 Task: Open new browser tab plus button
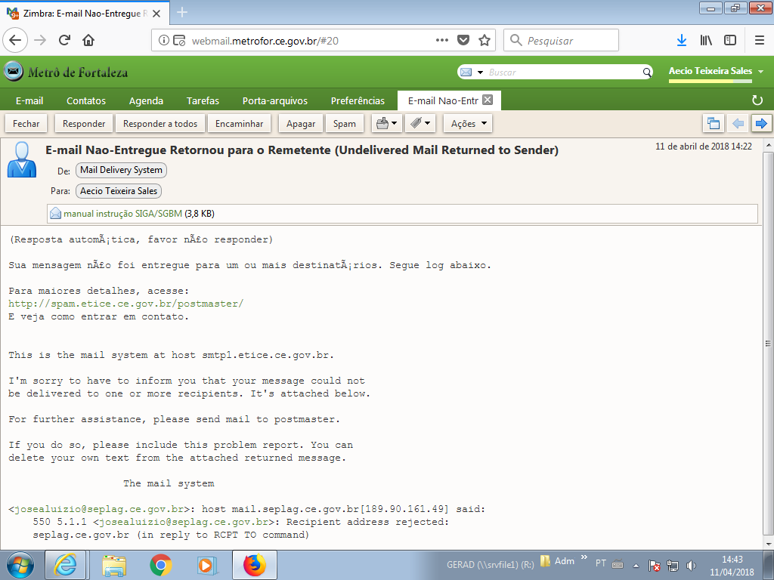coord(182,12)
